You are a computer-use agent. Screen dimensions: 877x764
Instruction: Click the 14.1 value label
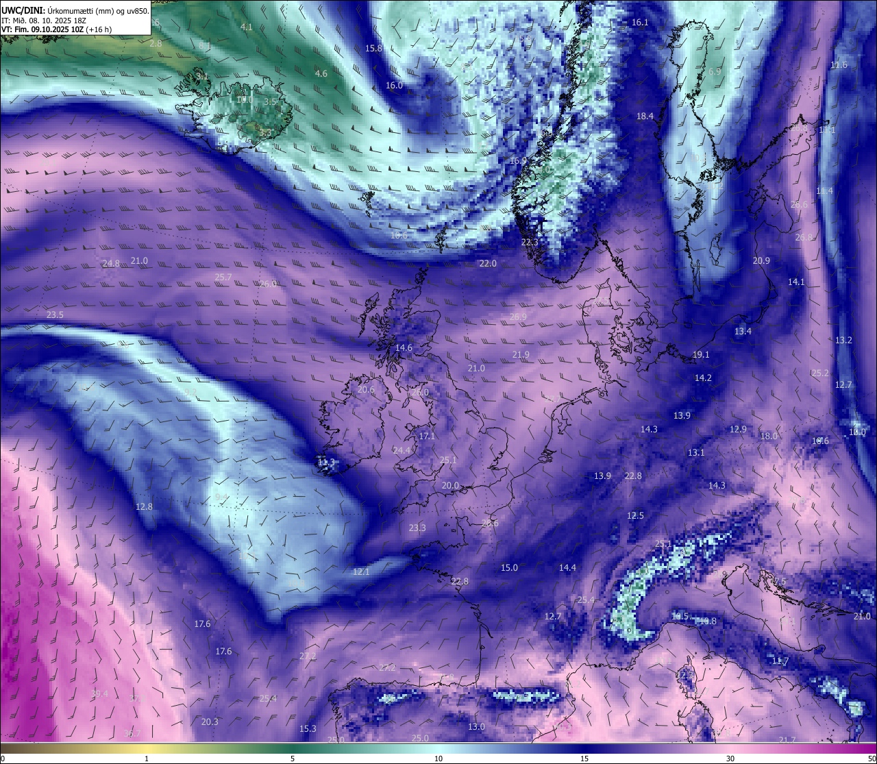[796, 282]
